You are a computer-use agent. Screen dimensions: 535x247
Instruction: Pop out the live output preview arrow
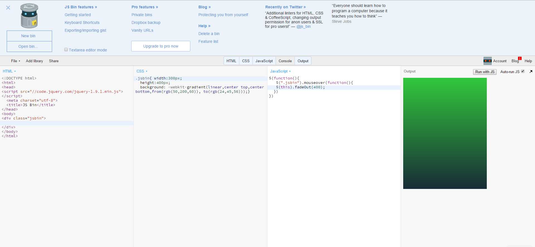coord(531,71)
